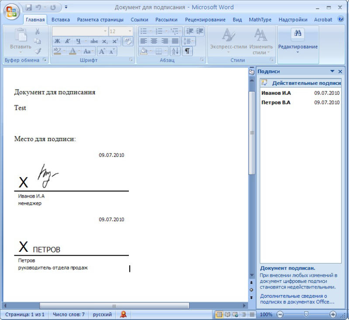Click the Borders icon
Viewport: 349px width, 320px height.
(159, 51)
